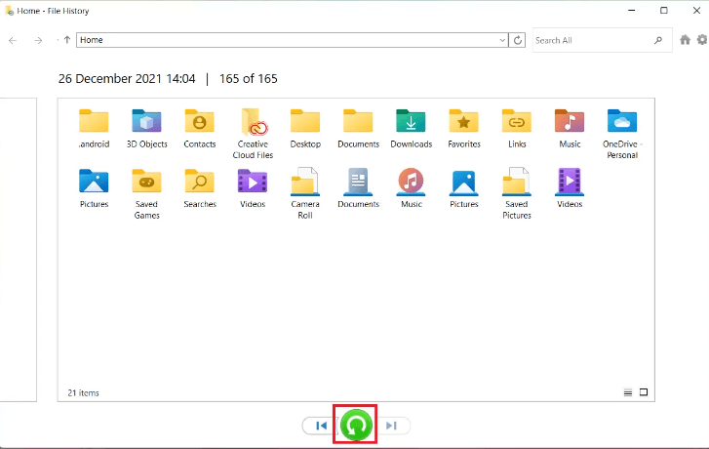Select the Downloads folder
The height and width of the screenshot is (449, 709).
pos(411,128)
